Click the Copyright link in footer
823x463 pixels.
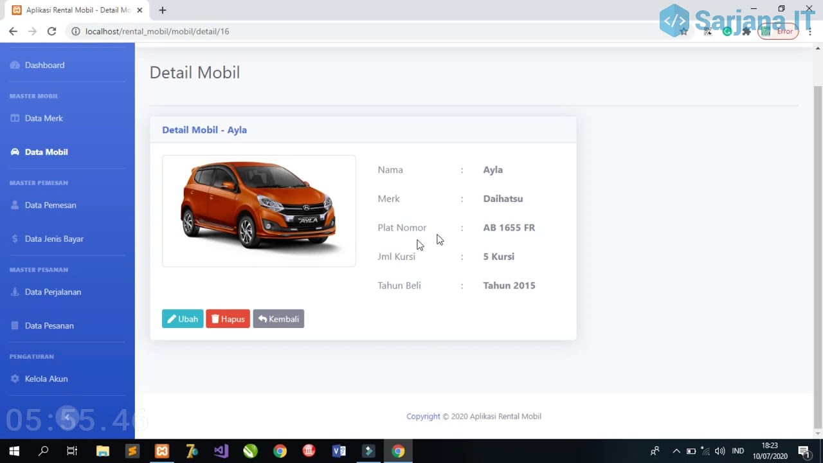coord(423,416)
